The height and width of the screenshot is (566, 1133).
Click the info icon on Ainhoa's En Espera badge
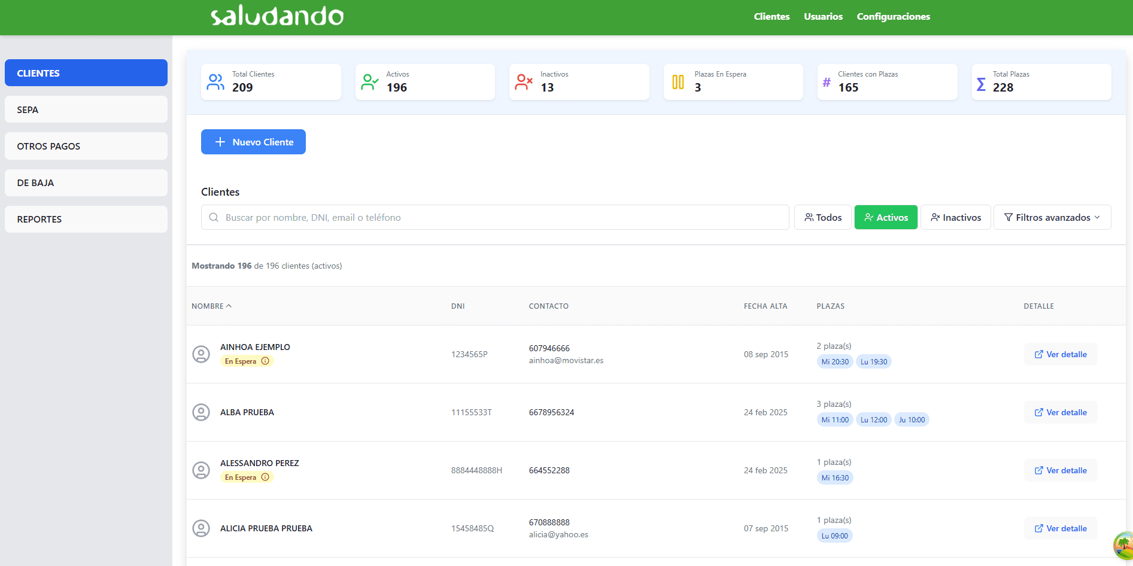tap(265, 361)
